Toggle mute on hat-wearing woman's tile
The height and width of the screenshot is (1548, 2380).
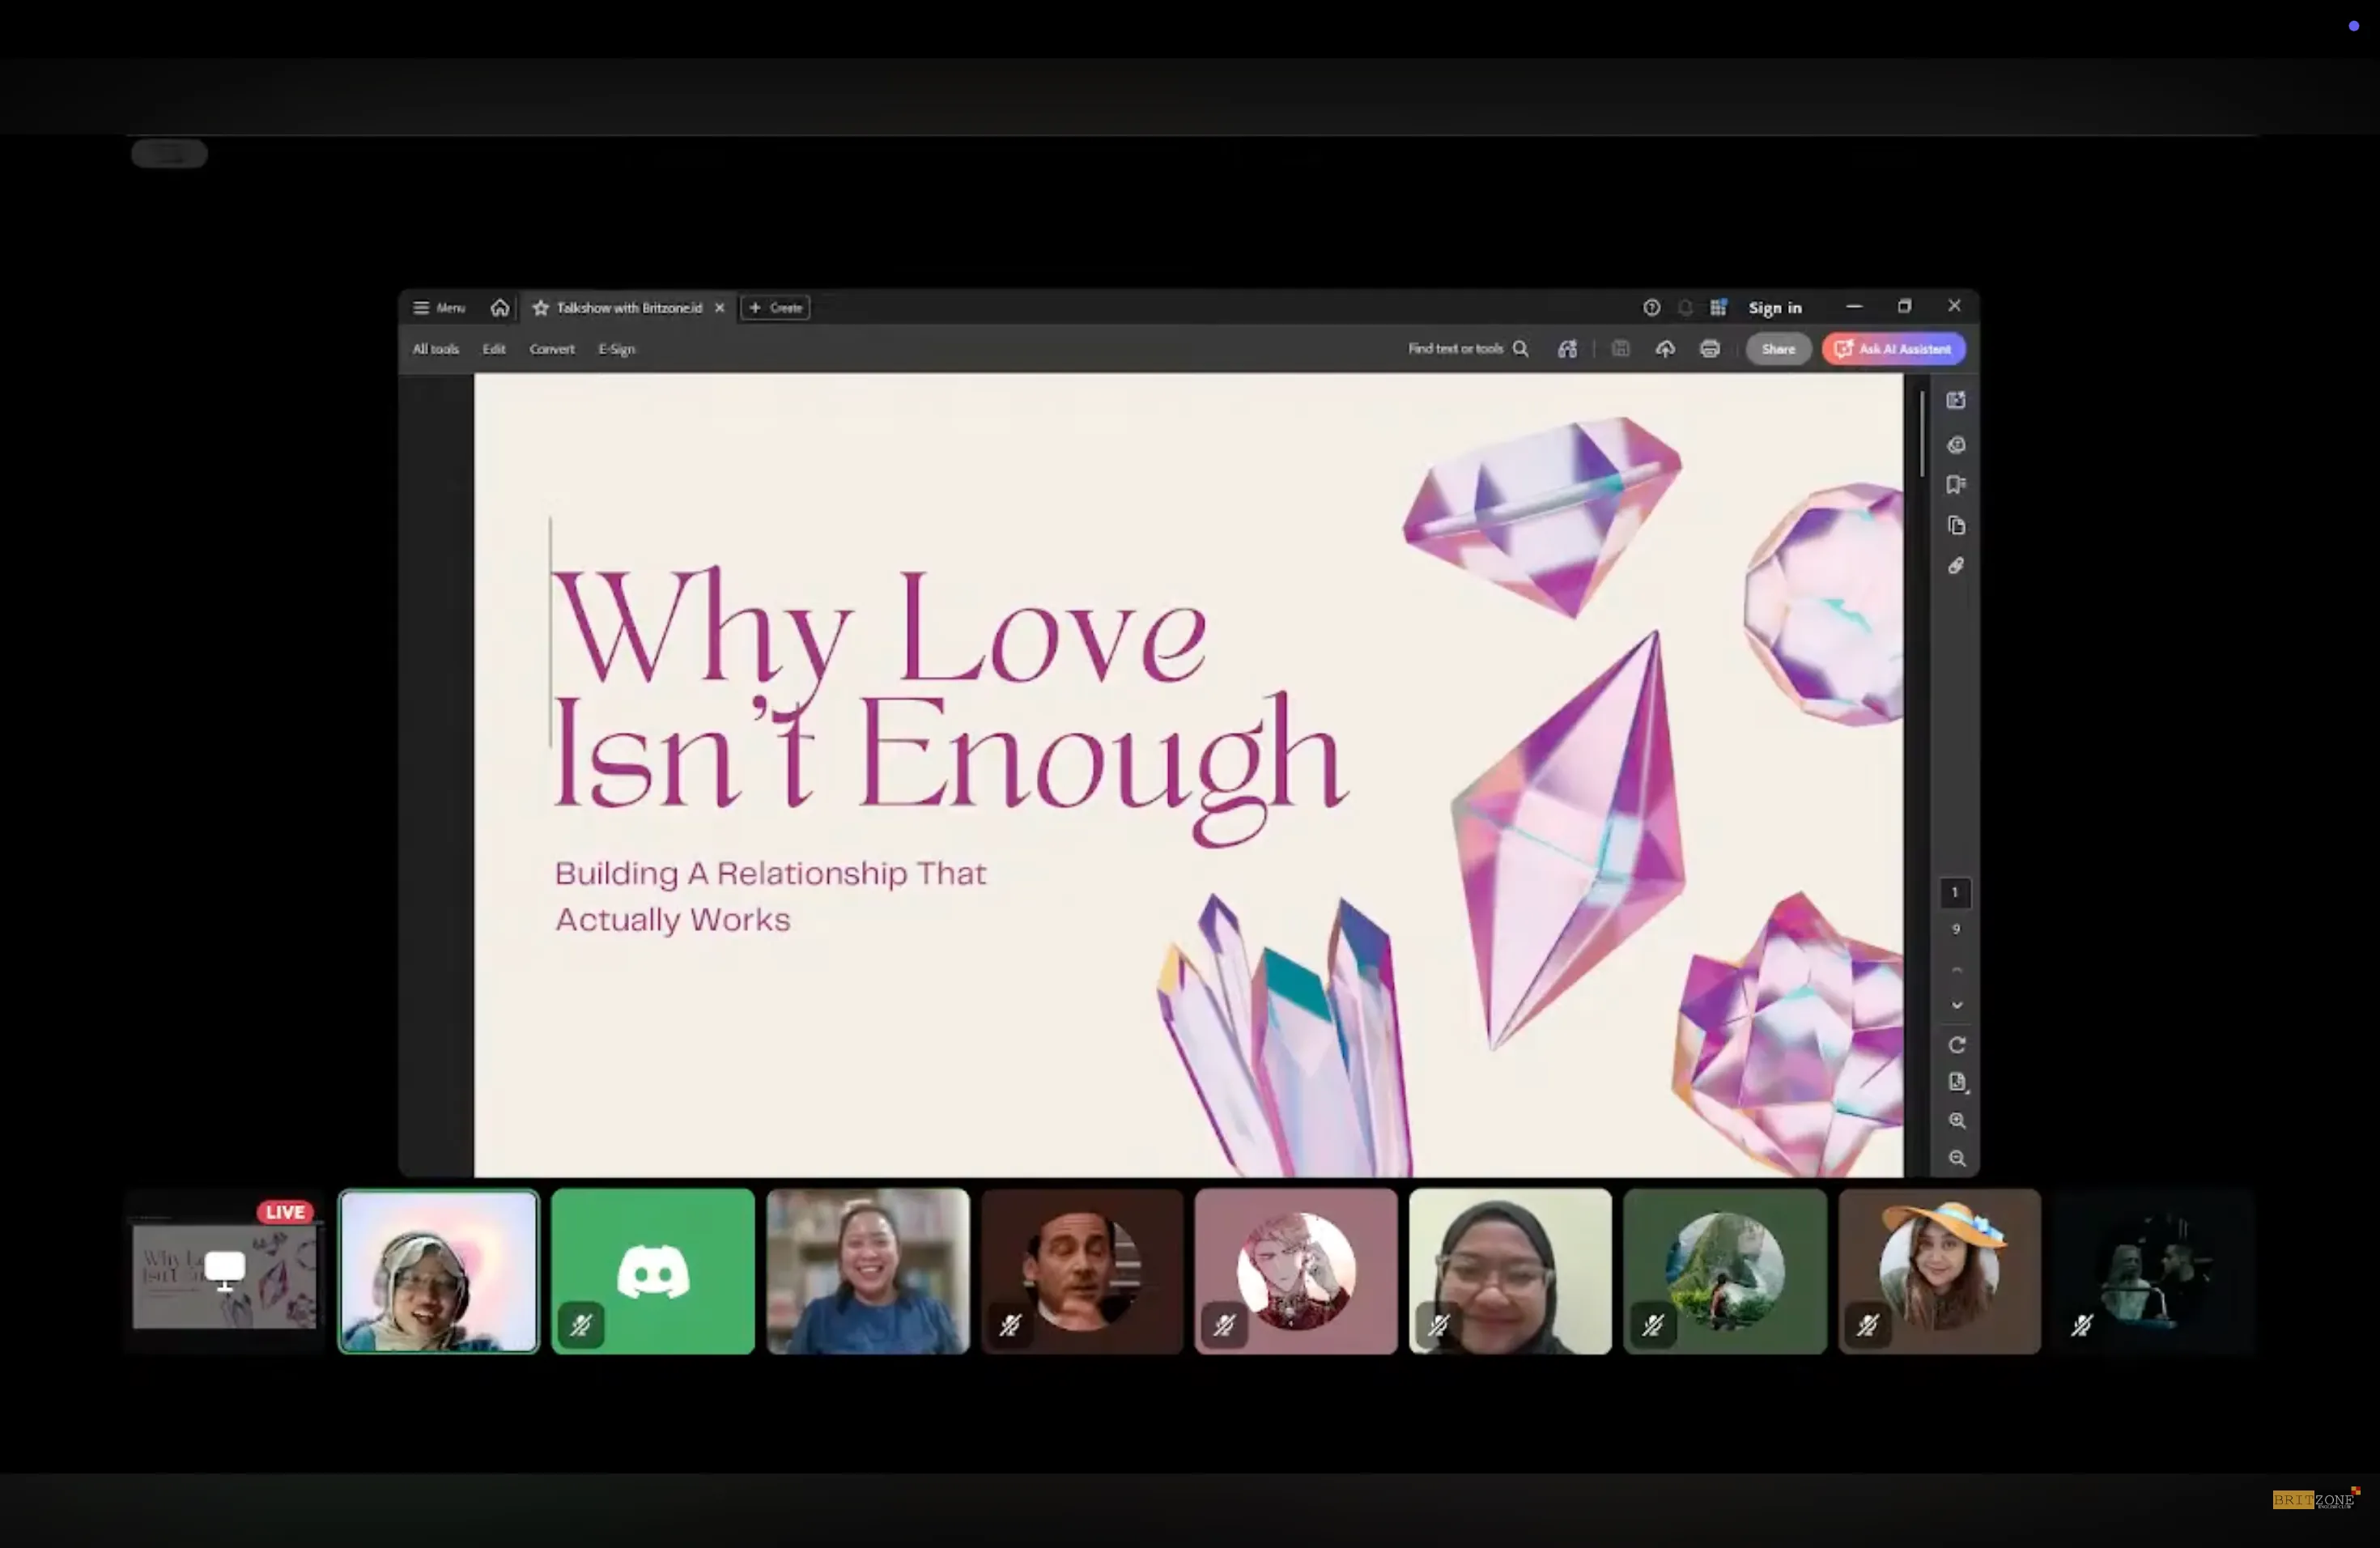click(x=1867, y=1325)
